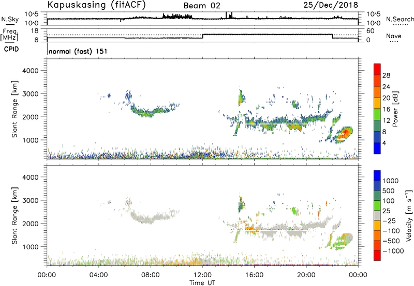The image size is (414, 286).
Task: Click the 20:00 time axis label
Action: tap(306, 275)
